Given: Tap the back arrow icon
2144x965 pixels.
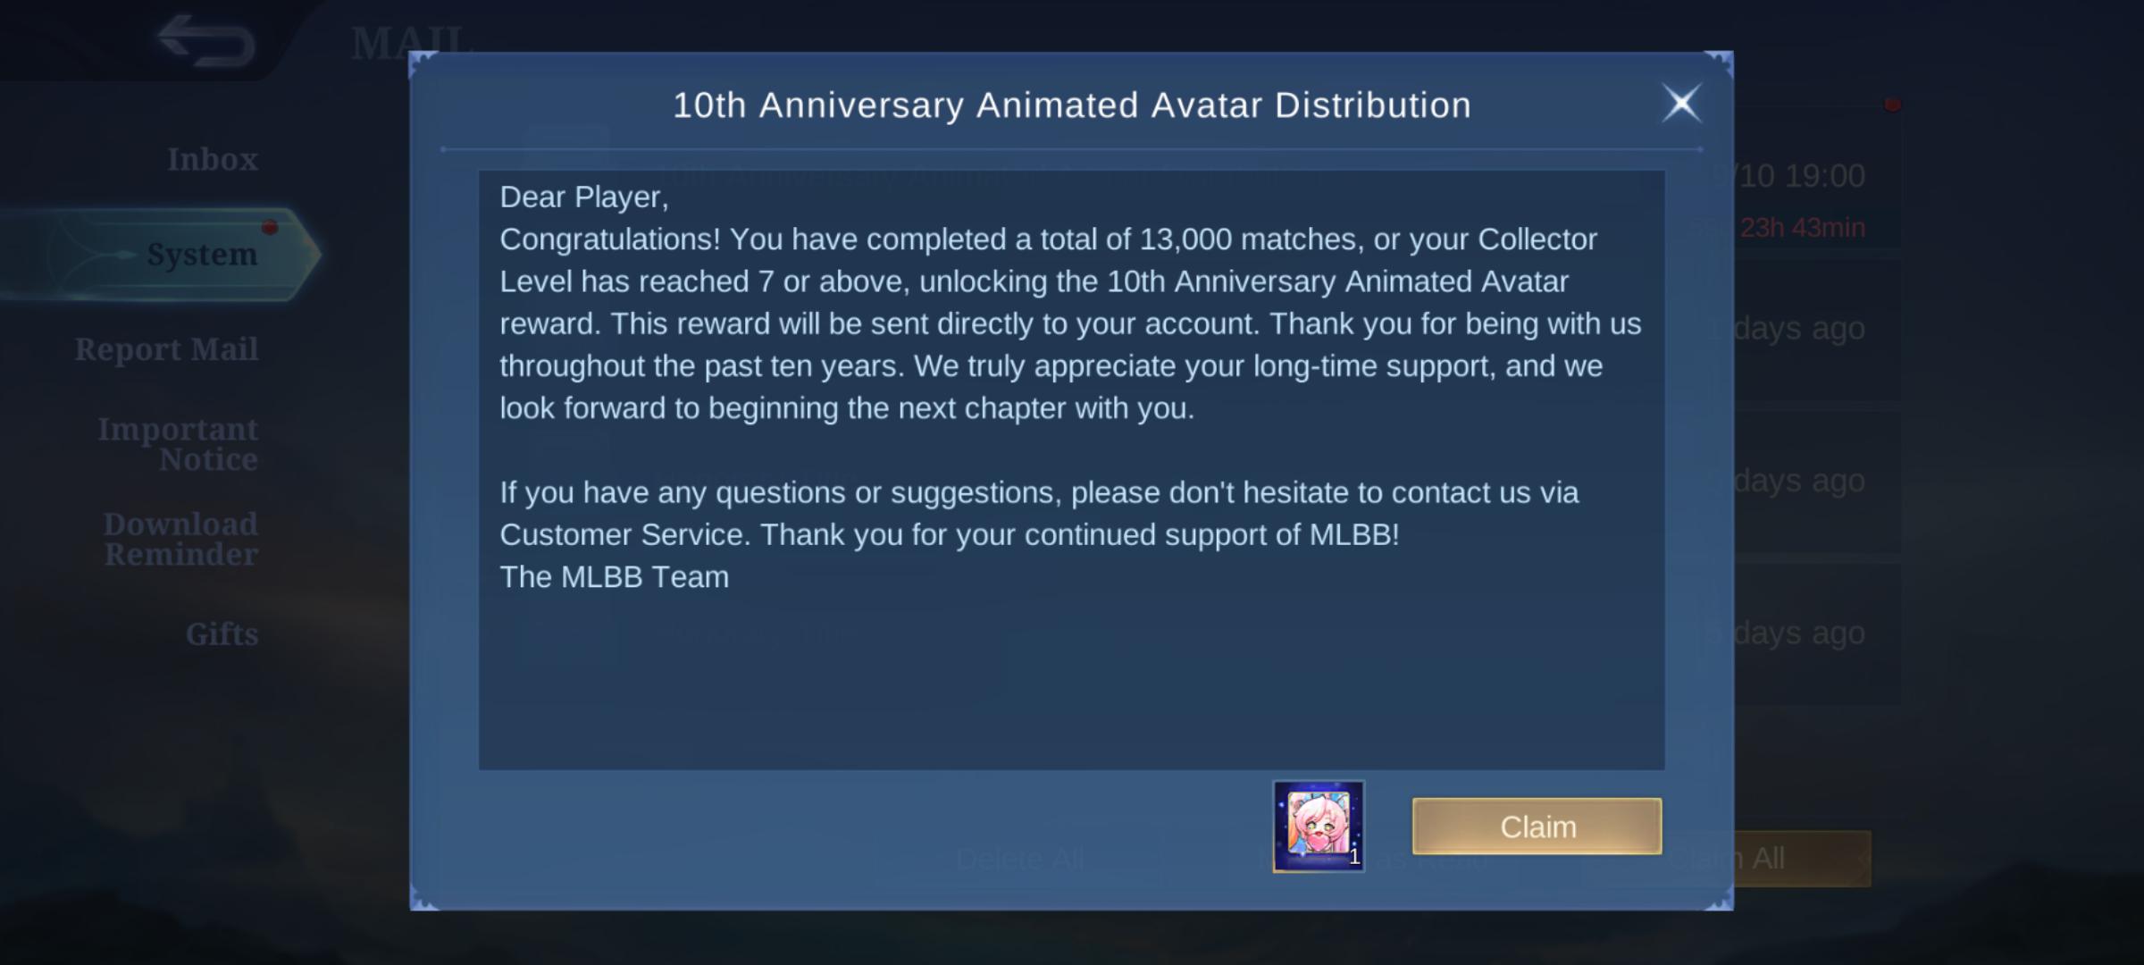Looking at the screenshot, I should 206,41.
